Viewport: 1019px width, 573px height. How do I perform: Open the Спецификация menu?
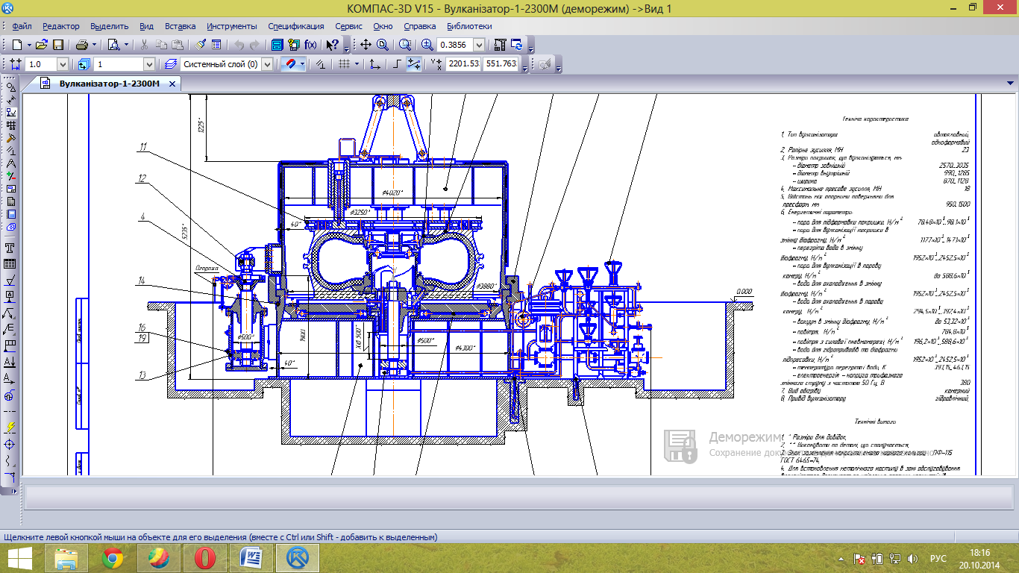(296, 25)
